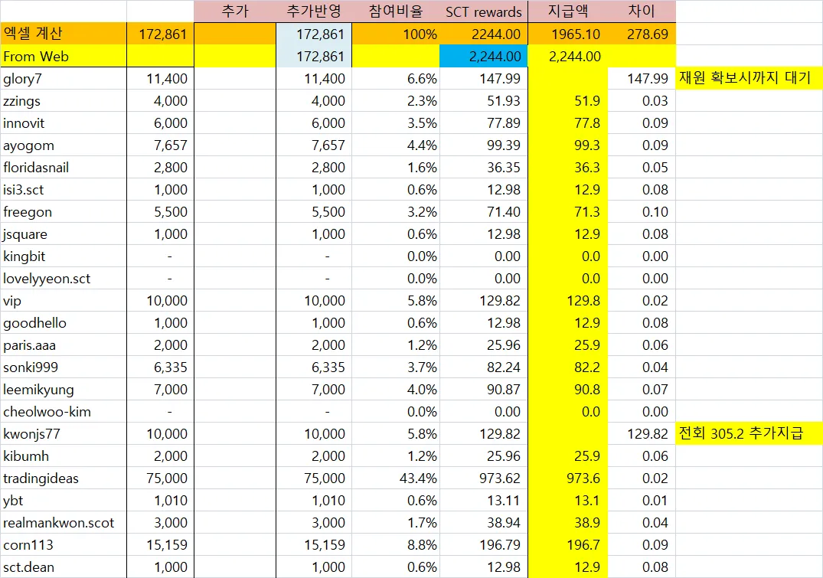Select the '지급액' header cell

pos(568,11)
